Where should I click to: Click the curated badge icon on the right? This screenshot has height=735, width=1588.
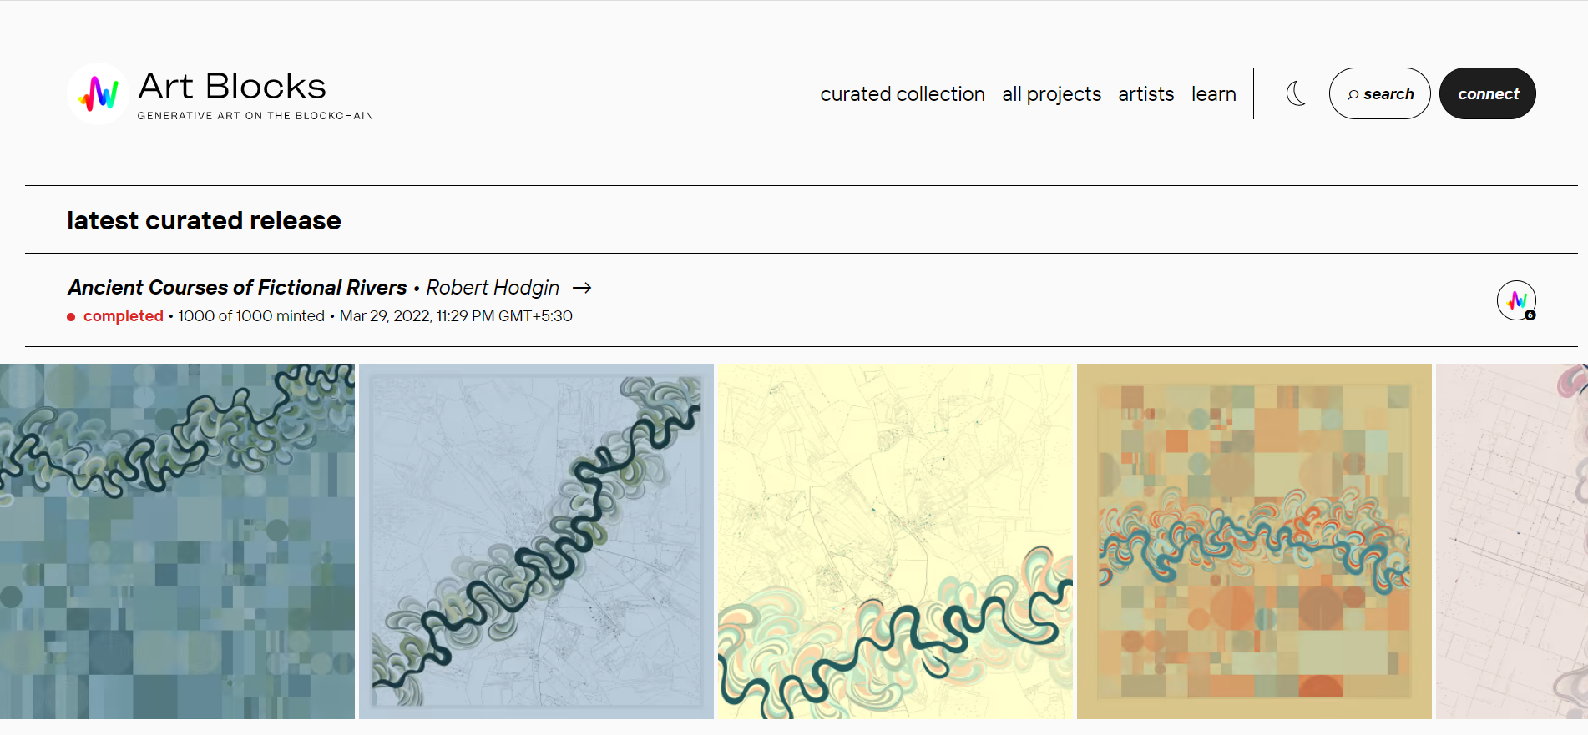(1516, 300)
